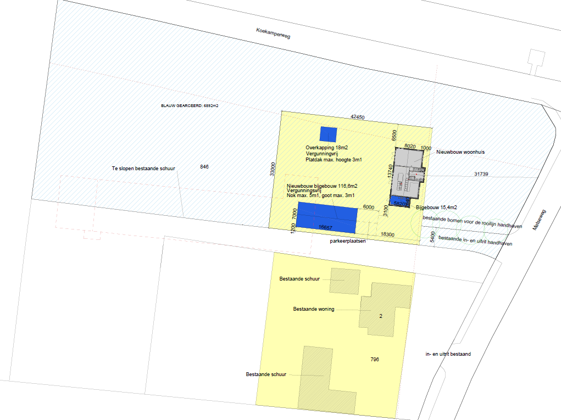
Task: Click the blue Overkapping 18m2 square
Action: click(x=328, y=135)
